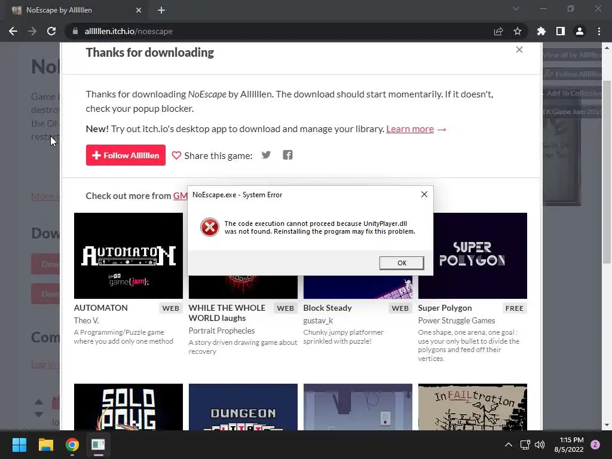This screenshot has width=612, height=459.
Task: Go back in Chrome
Action: click(13, 31)
